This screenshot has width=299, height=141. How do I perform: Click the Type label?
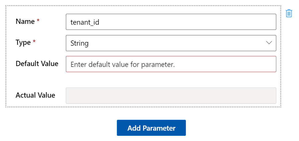pos(23,43)
